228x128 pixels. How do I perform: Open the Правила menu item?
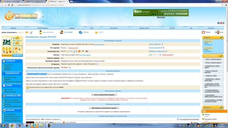(72, 28)
